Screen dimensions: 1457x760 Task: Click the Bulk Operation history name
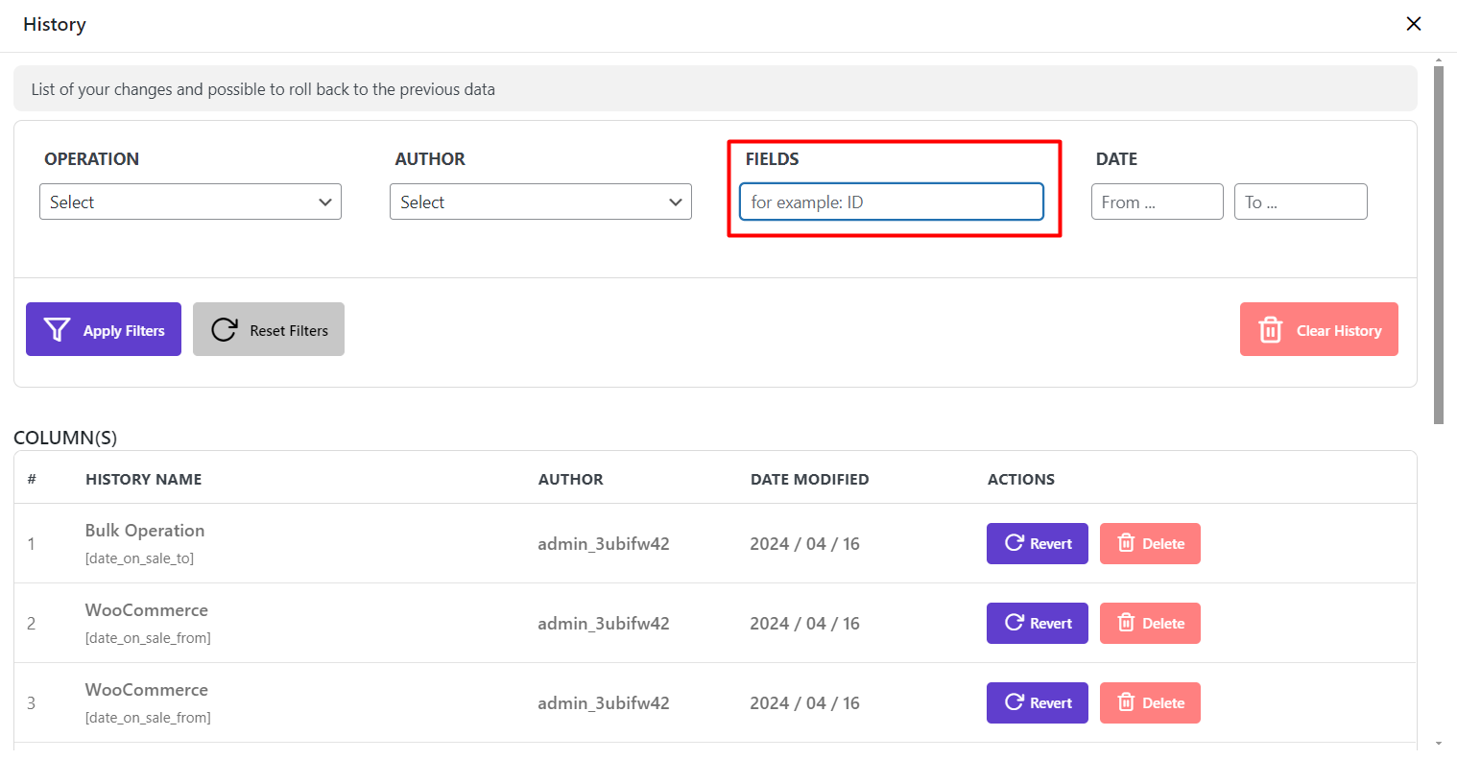click(x=145, y=531)
